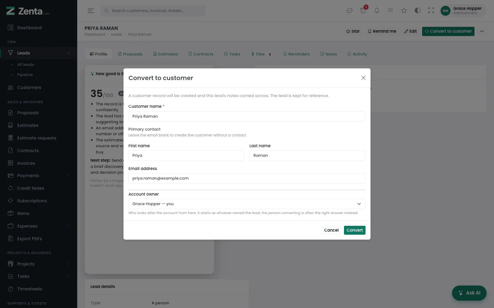This screenshot has height=308, width=494.
Task: Switch to the Proposals tab
Action: (x=130, y=54)
